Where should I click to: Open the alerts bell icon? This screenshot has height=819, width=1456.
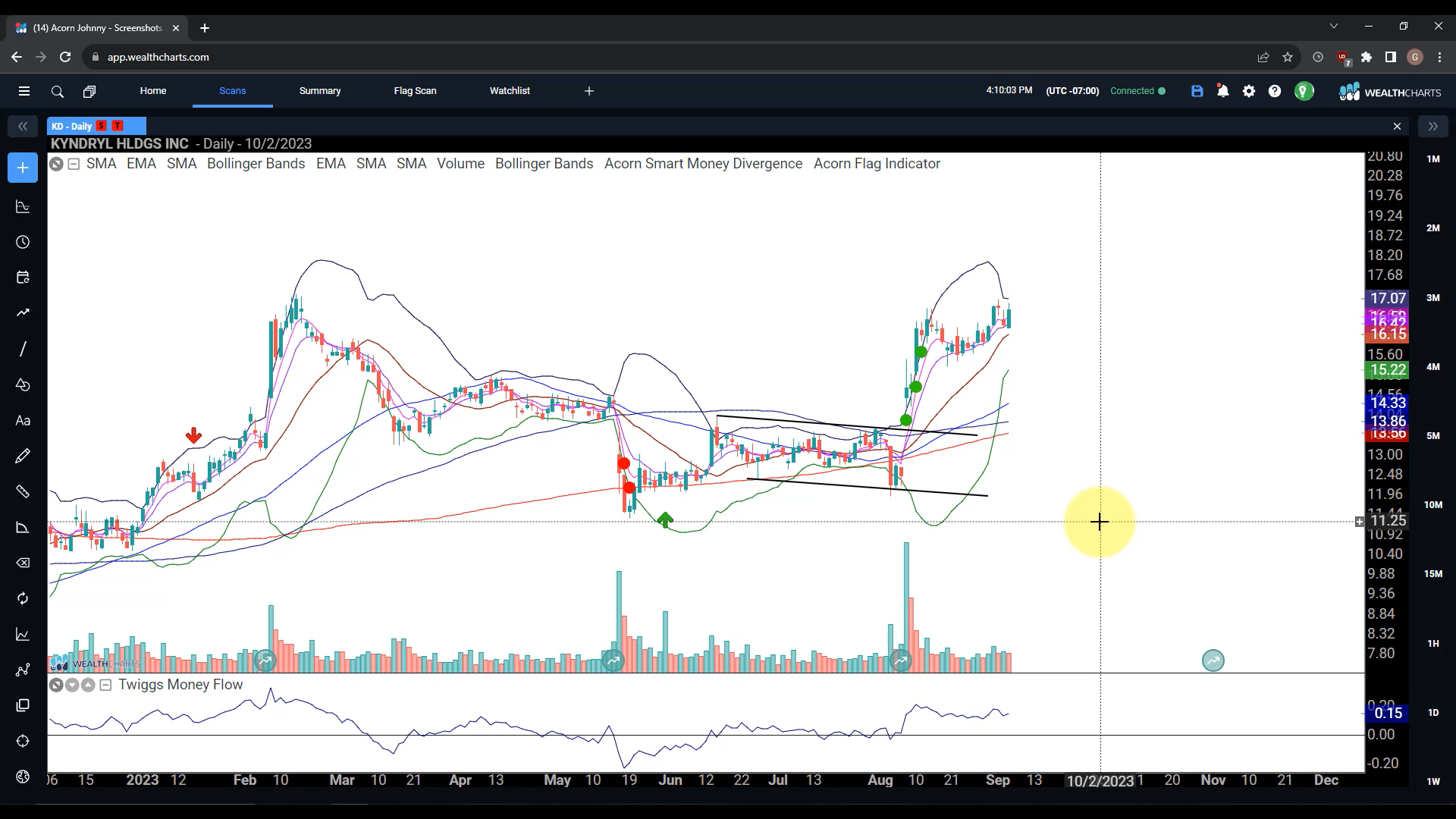1222,91
